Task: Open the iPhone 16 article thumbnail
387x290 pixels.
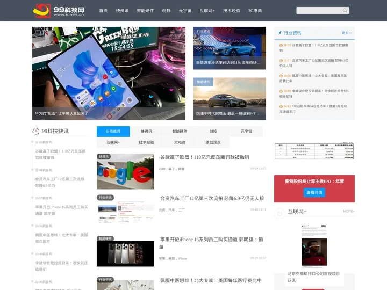Action: [x=125, y=253]
